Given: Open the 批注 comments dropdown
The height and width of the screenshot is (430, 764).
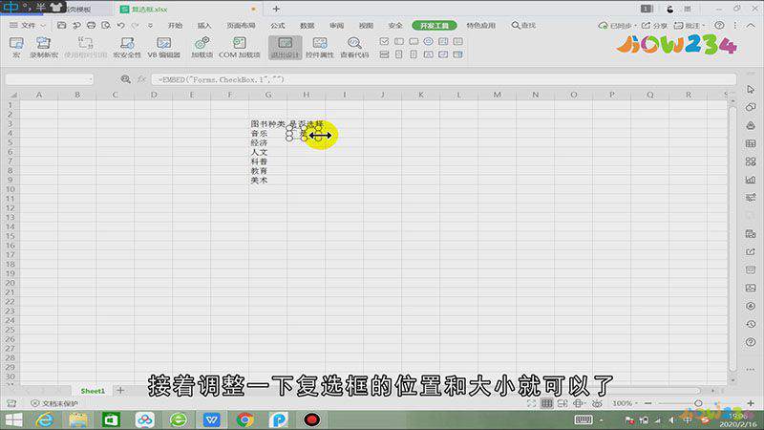Looking at the screenshot, I should [690, 25].
